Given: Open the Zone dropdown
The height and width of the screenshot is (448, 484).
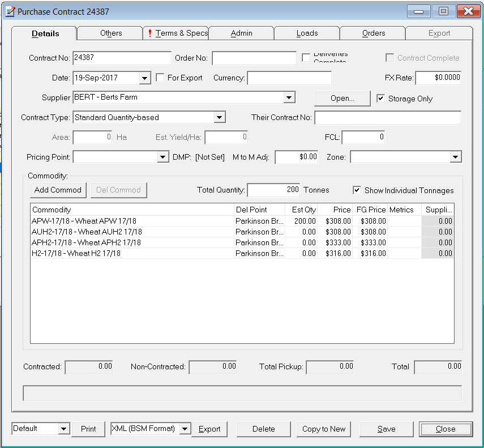Looking at the screenshot, I should (455, 157).
